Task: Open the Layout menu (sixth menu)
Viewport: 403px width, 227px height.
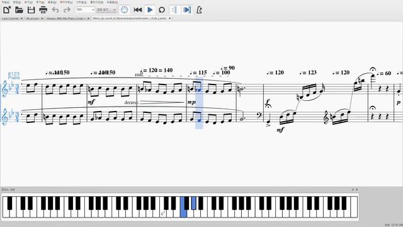Action: click(66, 2)
